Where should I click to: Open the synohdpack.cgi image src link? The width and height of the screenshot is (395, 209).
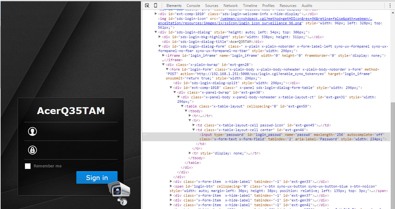[x=265, y=21]
